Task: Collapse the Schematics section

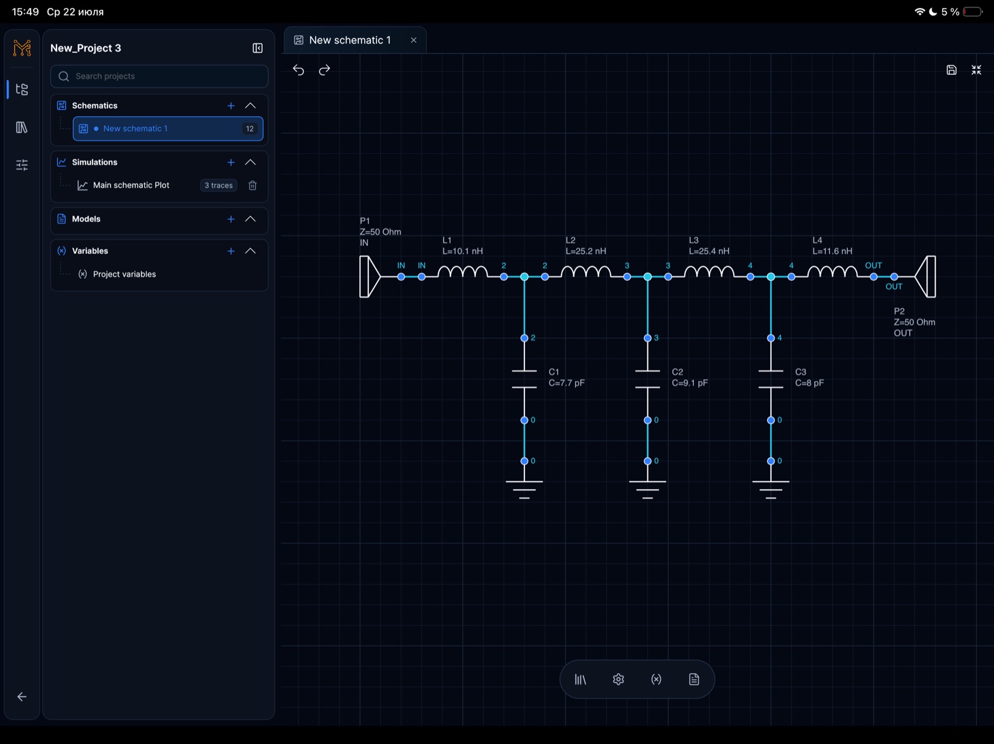Action: click(250, 106)
